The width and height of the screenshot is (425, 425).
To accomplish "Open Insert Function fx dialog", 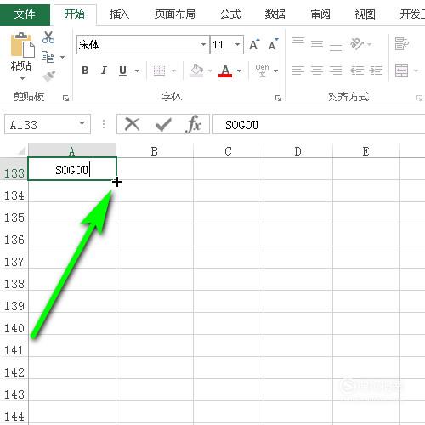I will click(x=194, y=124).
